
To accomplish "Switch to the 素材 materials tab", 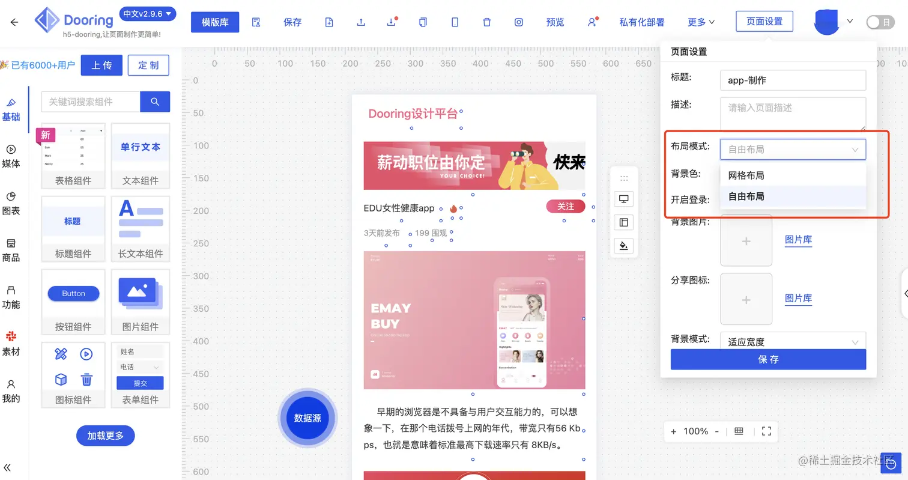I will click(11, 344).
